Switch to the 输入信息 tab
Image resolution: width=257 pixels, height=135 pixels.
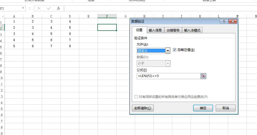pyautogui.click(x=155, y=30)
